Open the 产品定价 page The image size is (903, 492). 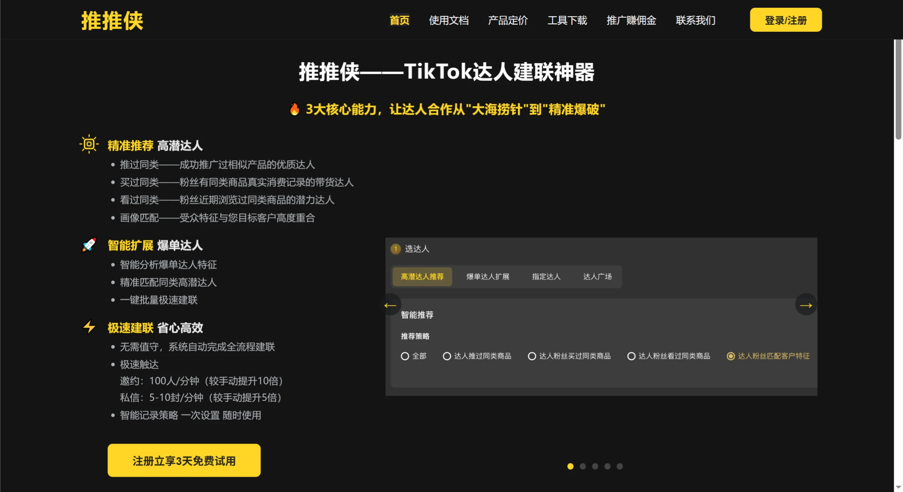(507, 20)
